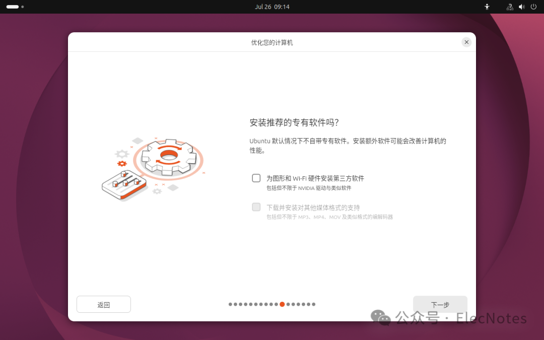This screenshot has height=340, width=544.
Task: Open the volume control icon
Action: pos(522,7)
